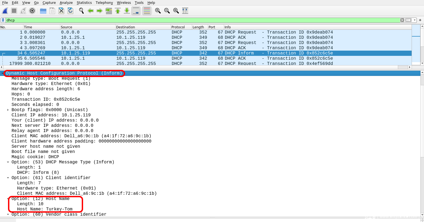The width and height of the screenshot is (424, 222).
Task: Toggle auto-scroll during live capture
Action: [136, 11]
